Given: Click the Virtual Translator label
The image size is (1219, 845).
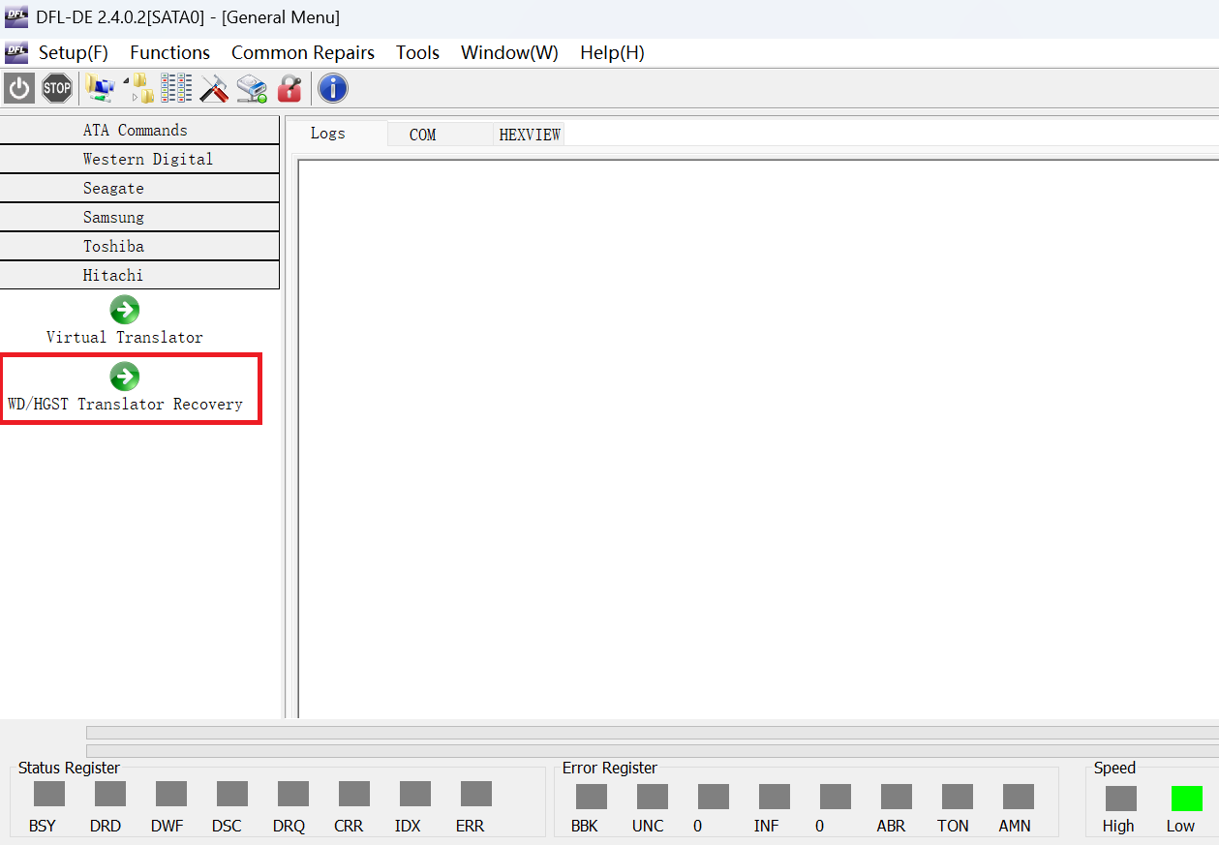Looking at the screenshot, I should pyautogui.click(x=125, y=337).
